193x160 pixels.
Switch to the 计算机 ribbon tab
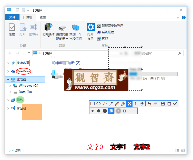pos(28,17)
